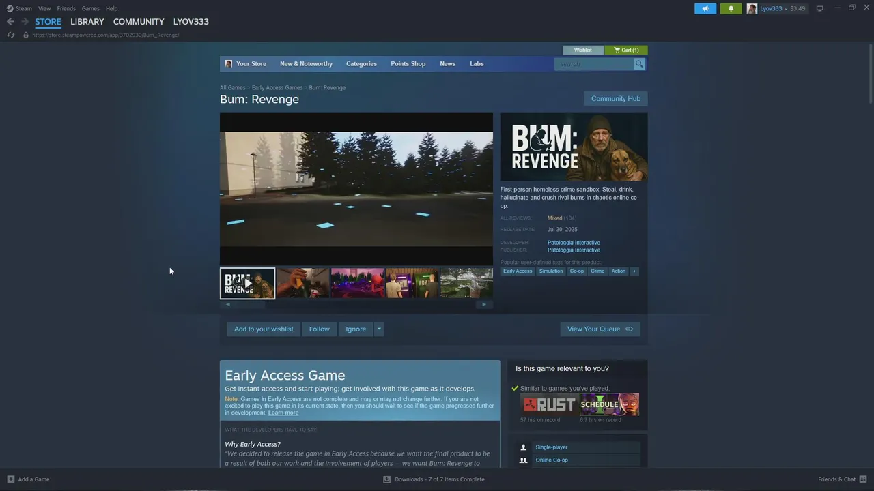Click the Big Picture mode monitor icon
The image size is (874, 491).
820,8
